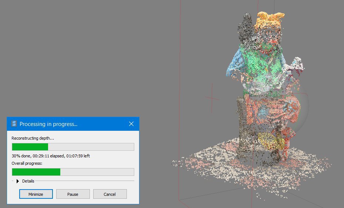Expand the Details section
Image resolution: width=344 pixels, height=208 pixels.
point(18,181)
